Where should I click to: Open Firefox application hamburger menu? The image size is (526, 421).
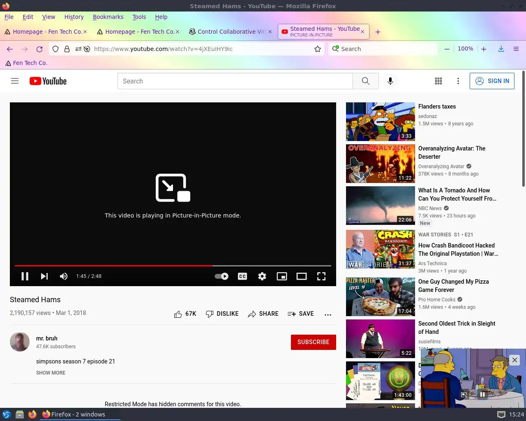click(516, 49)
